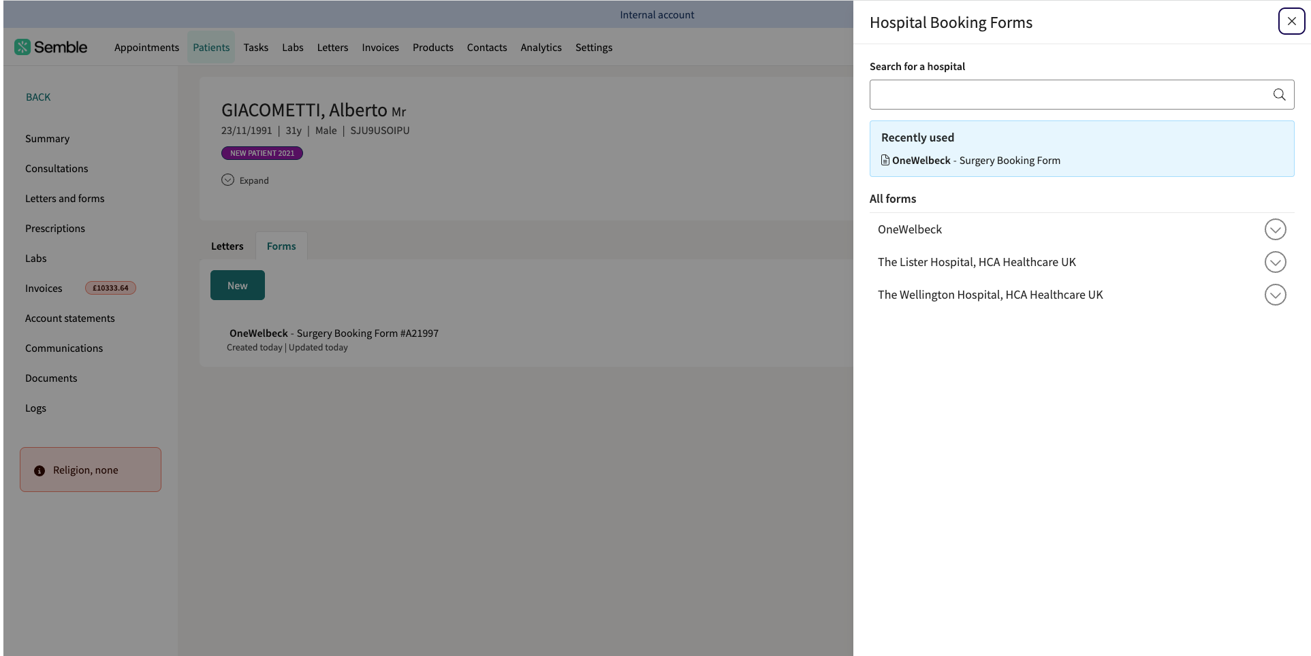This screenshot has width=1311, height=656.
Task: Go to Documents section
Action: (x=51, y=378)
